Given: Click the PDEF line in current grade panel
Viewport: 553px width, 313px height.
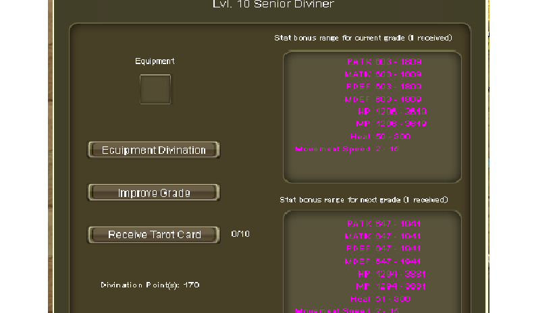Looking at the screenshot, I should coord(383,86).
